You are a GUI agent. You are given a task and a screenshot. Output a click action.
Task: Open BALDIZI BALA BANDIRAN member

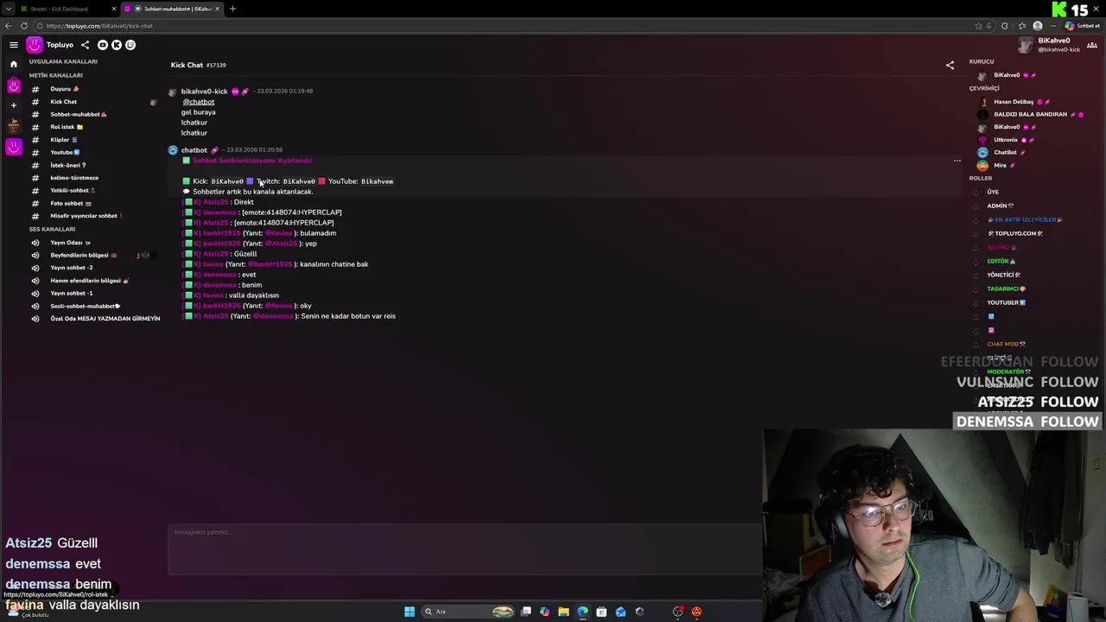coord(1030,114)
